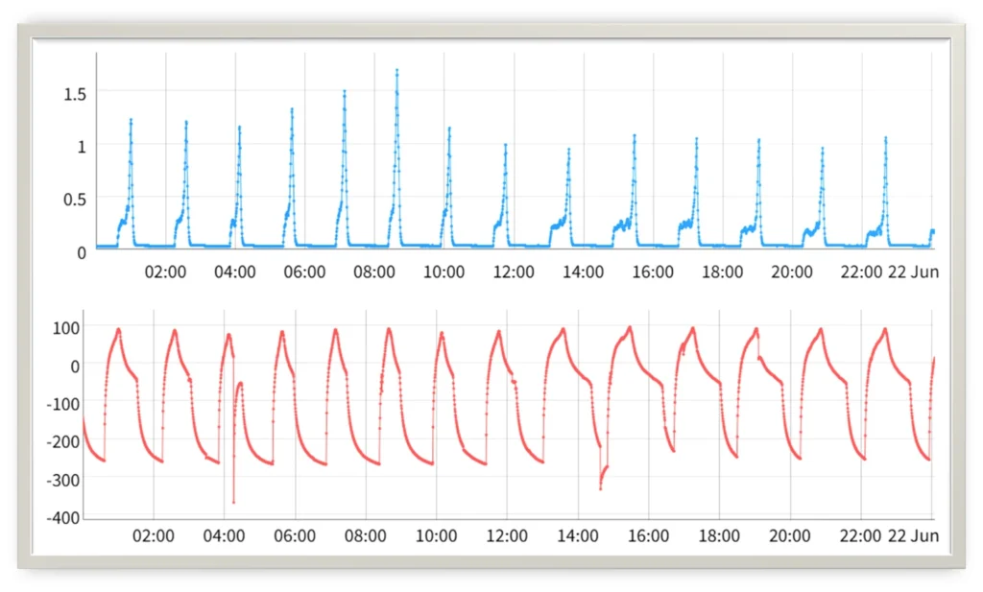Select the first blue peak before 02:00
The image size is (983, 592).
pos(131,120)
